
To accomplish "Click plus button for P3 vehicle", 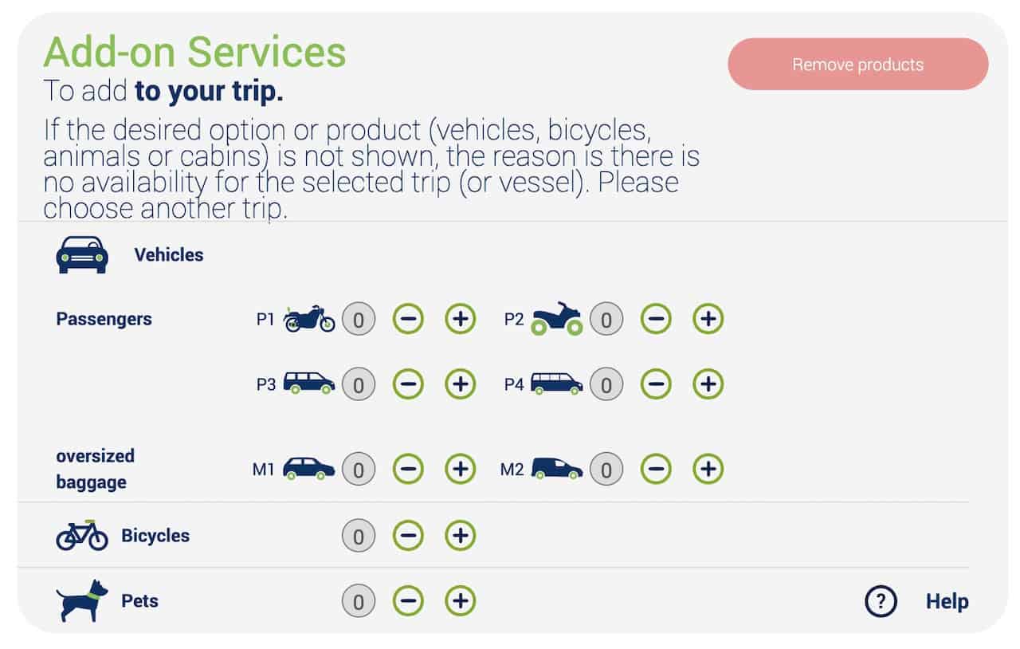I will pyautogui.click(x=460, y=384).
